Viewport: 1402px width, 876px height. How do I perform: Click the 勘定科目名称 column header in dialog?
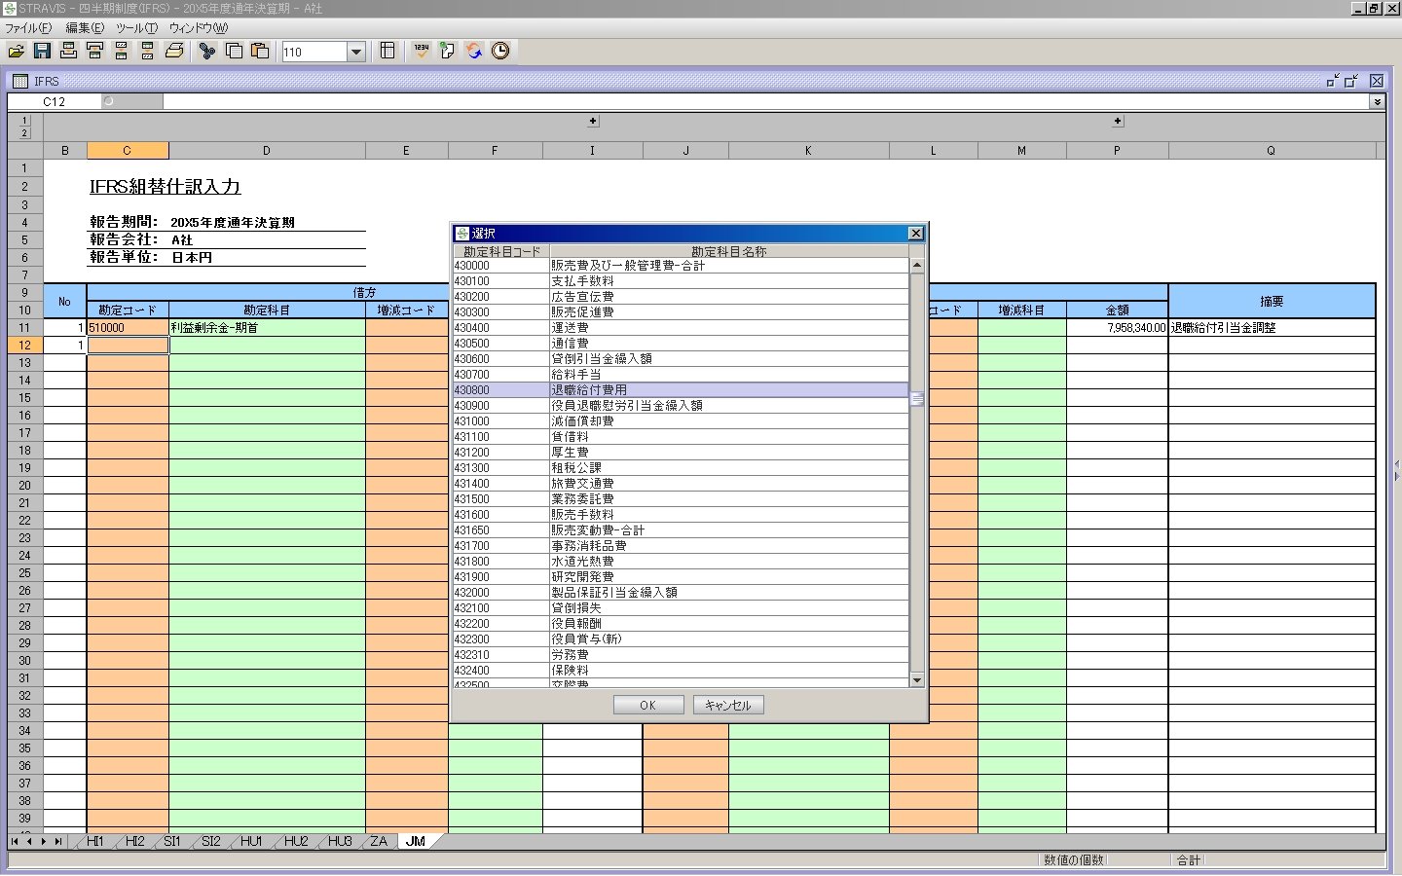pyautogui.click(x=729, y=251)
